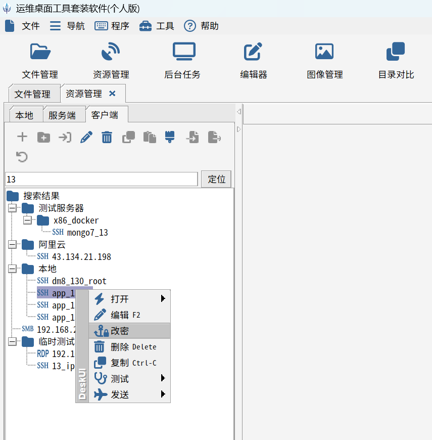Close the 资源管理 tab
The width and height of the screenshot is (432, 440).
coord(112,94)
